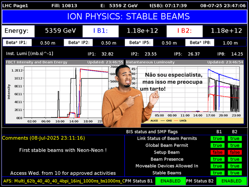Click the AFS filling scheme text

(63, 181)
